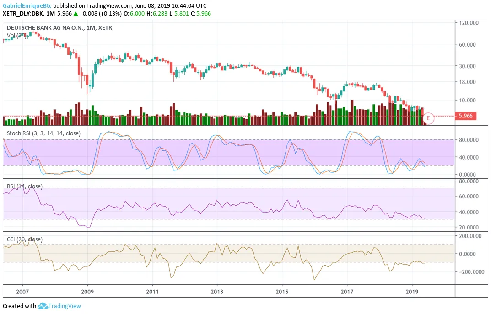Viewport: 491px width, 314px height.
Task: Click the RSI 60.0000 scale value
Action: [469, 197]
